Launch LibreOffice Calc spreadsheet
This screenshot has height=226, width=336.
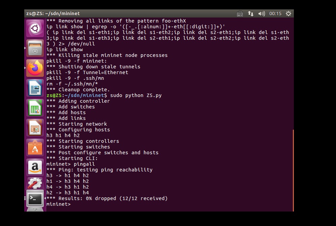click(35, 108)
